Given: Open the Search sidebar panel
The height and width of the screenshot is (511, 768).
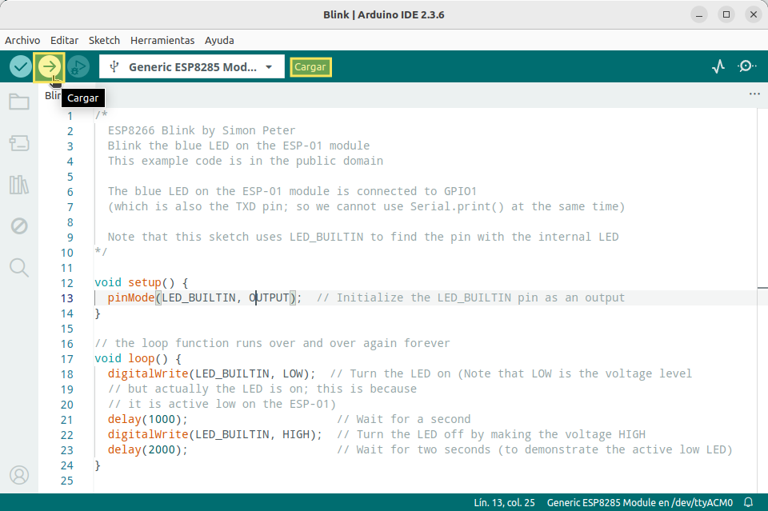Looking at the screenshot, I should [19, 268].
